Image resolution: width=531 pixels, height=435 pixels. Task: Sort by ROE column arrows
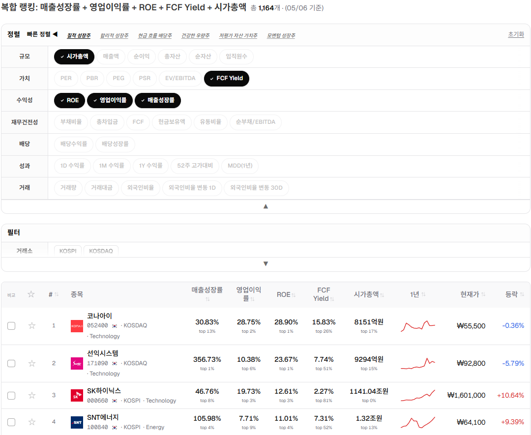(x=294, y=295)
